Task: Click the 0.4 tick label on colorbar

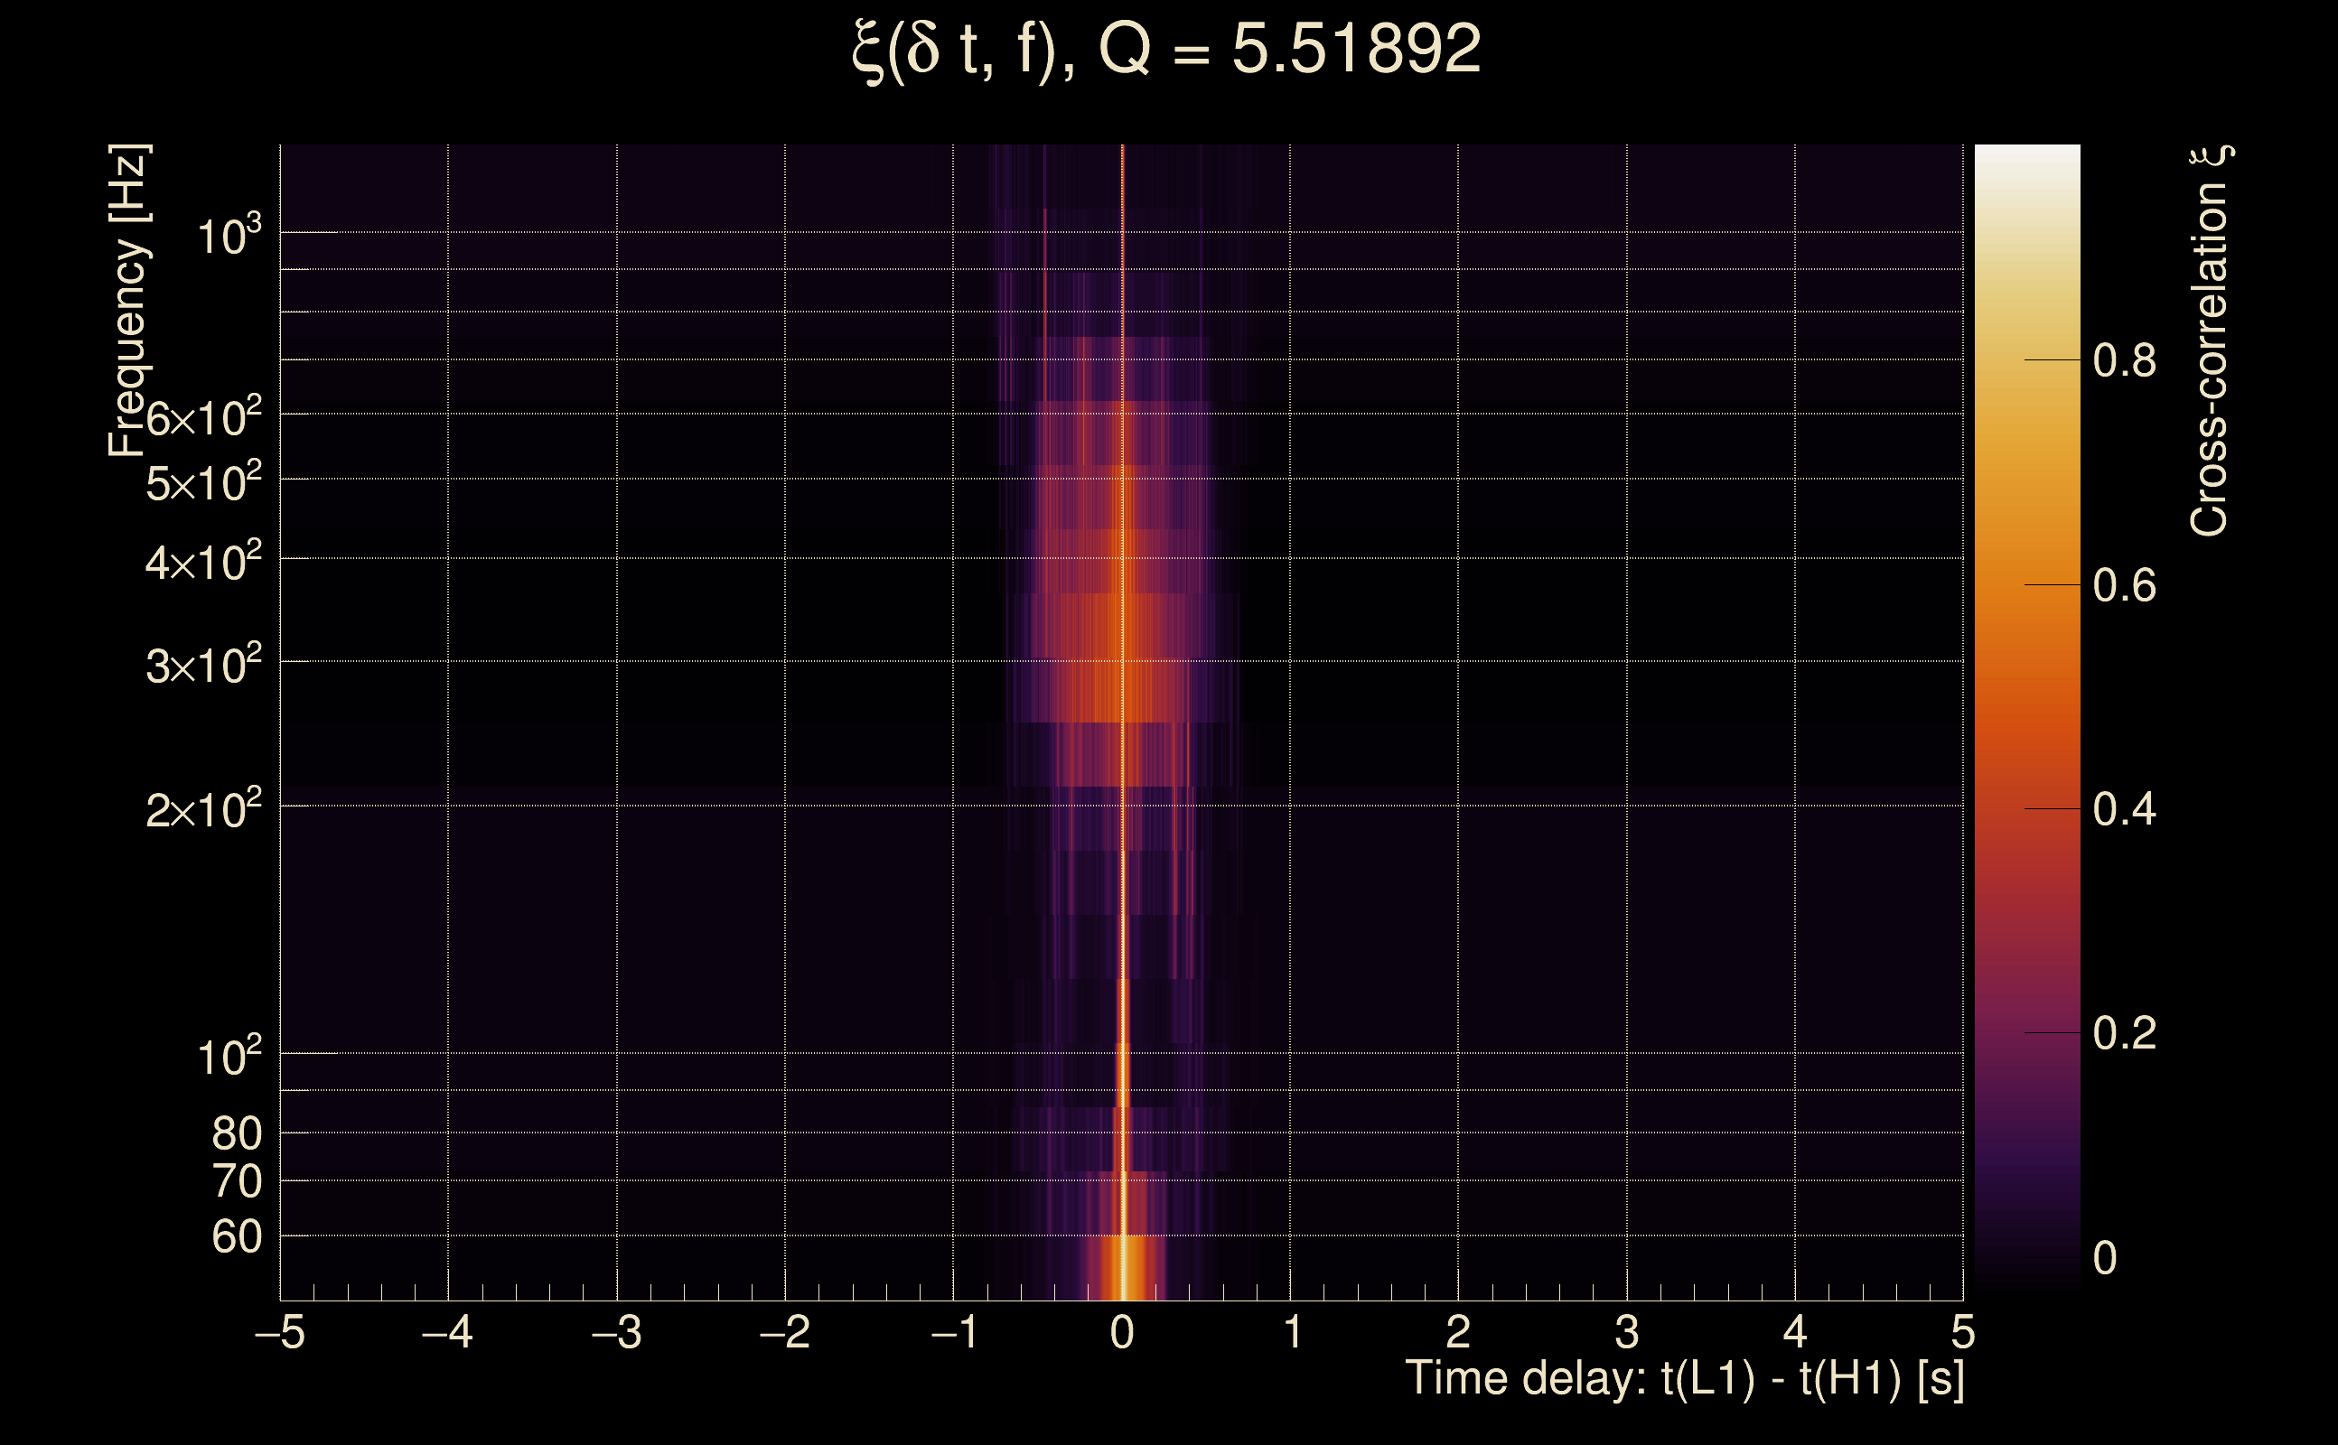Action: pyautogui.click(x=2124, y=809)
